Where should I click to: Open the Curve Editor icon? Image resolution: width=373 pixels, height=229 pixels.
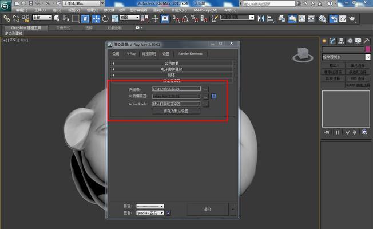(x=302, y=18)
